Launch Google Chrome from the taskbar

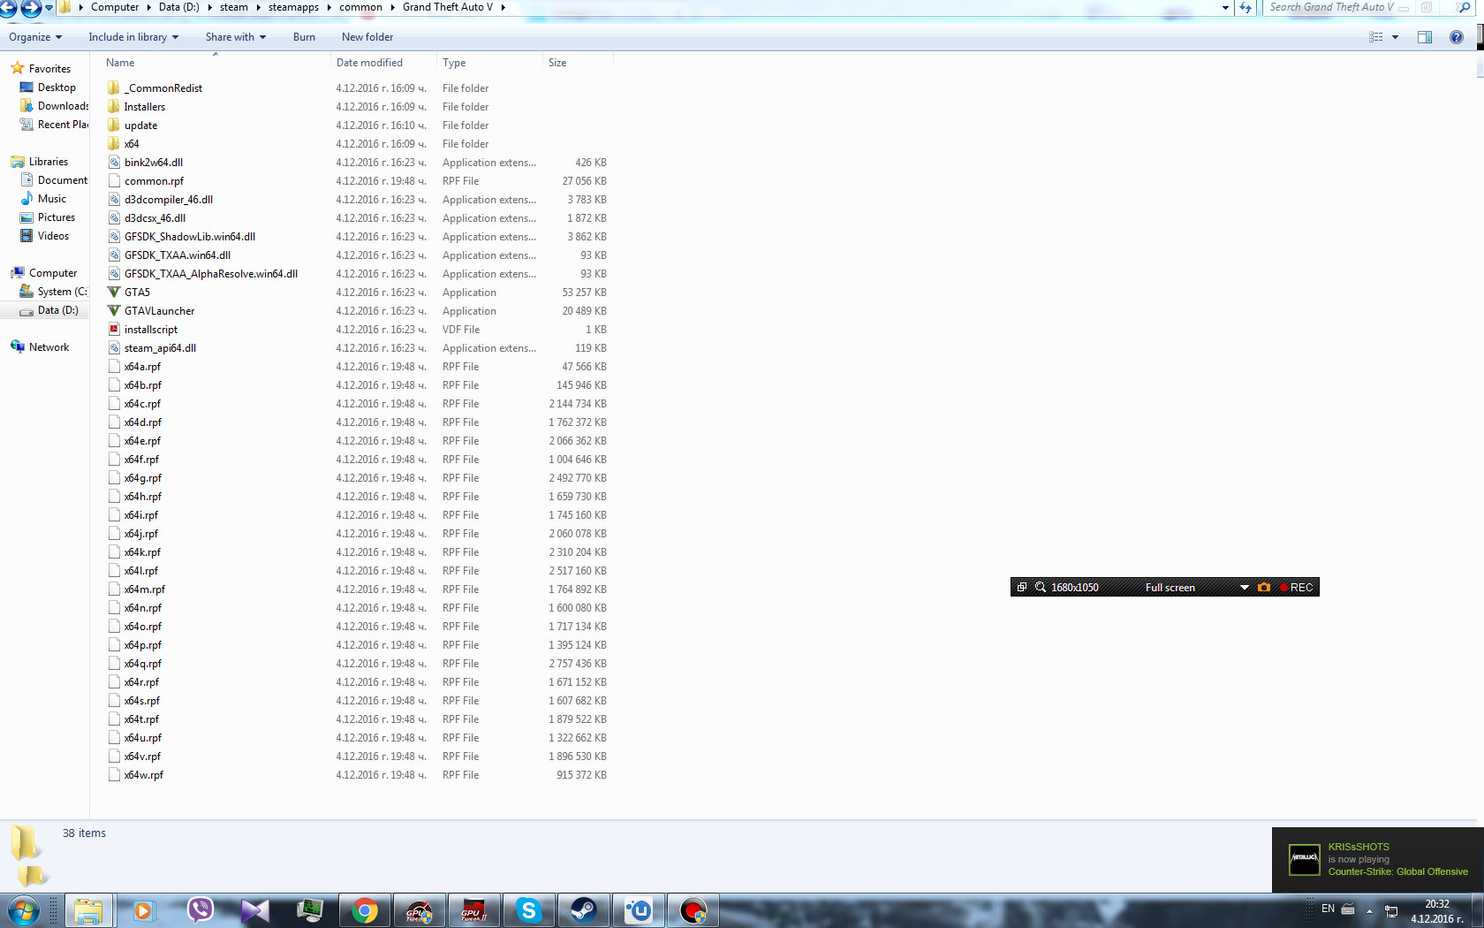click(365, 910)
